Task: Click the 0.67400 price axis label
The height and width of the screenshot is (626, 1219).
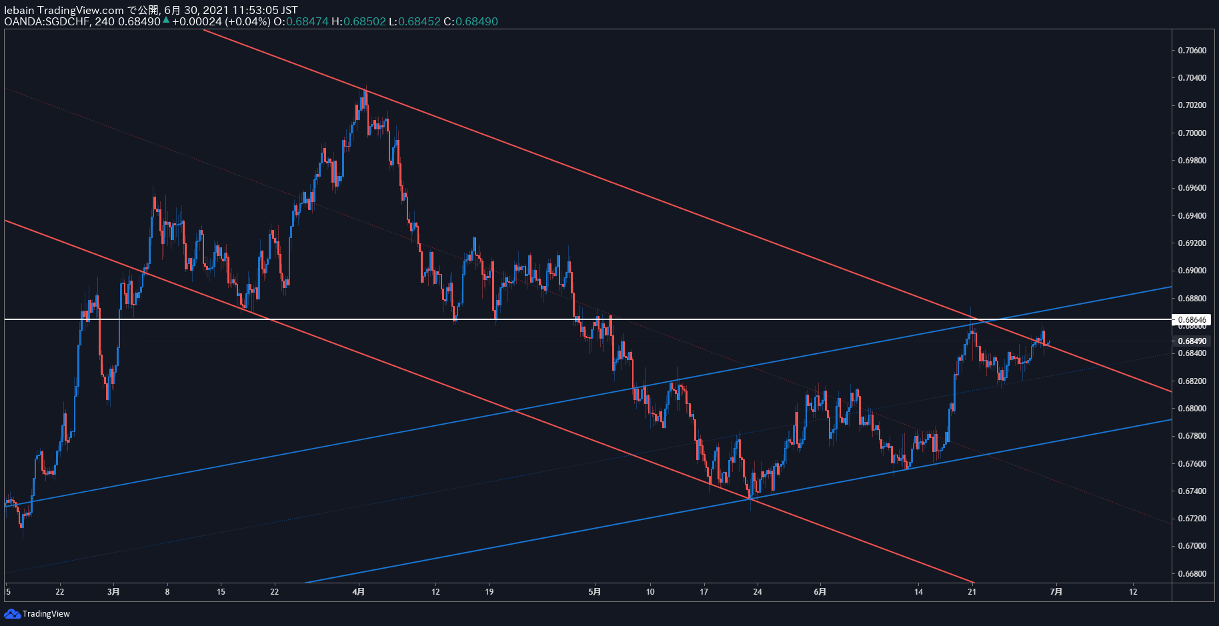Action: (1192, 491)
